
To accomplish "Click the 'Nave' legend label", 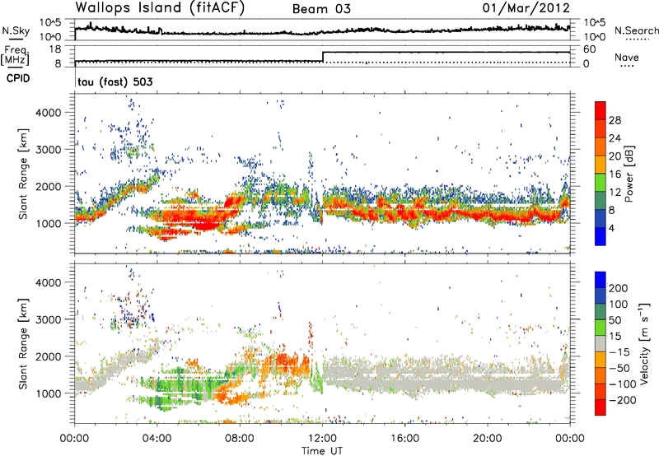I will 627,57.
